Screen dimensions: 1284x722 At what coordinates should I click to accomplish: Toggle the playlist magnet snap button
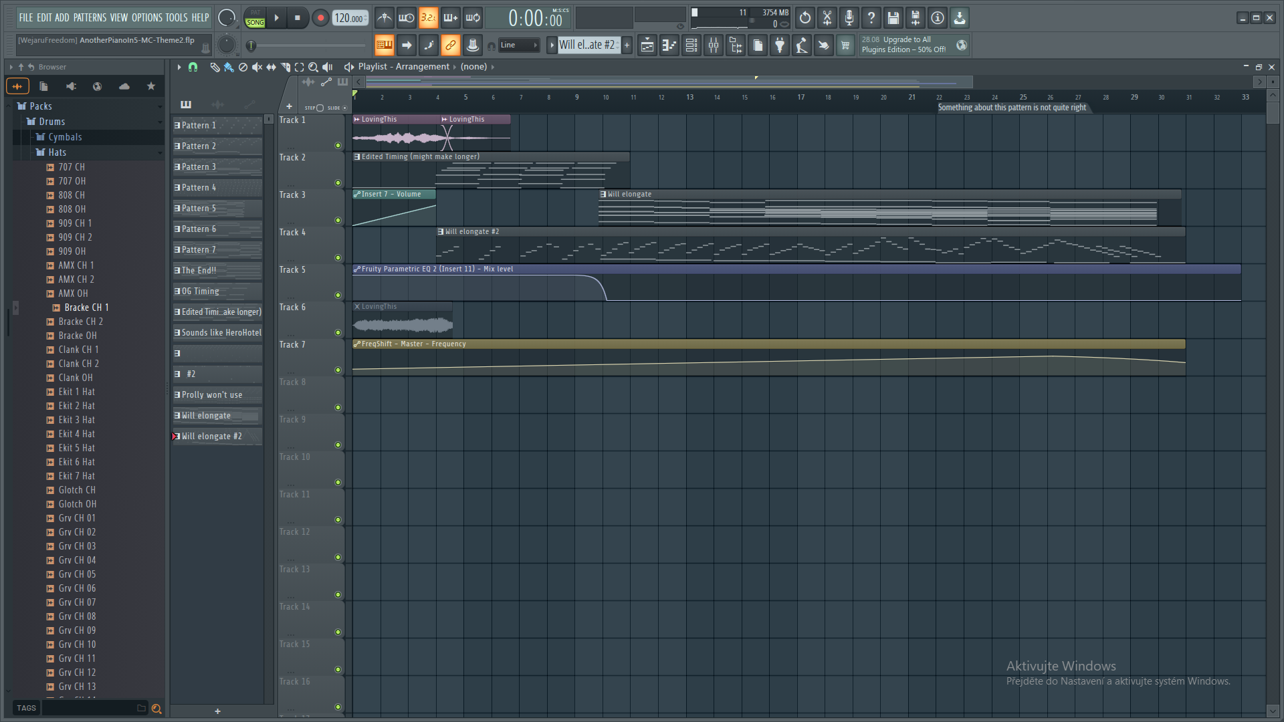tap(193, 67)
